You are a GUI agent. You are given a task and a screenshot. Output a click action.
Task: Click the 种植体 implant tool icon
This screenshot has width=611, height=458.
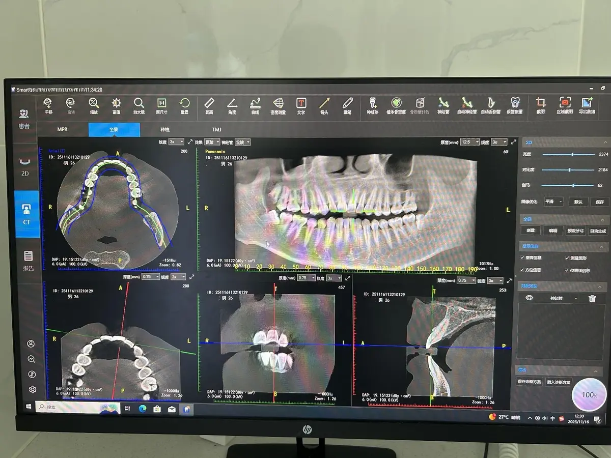click(x=372, y=103)
